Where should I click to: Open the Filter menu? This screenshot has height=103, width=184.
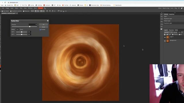click(21, 8)
